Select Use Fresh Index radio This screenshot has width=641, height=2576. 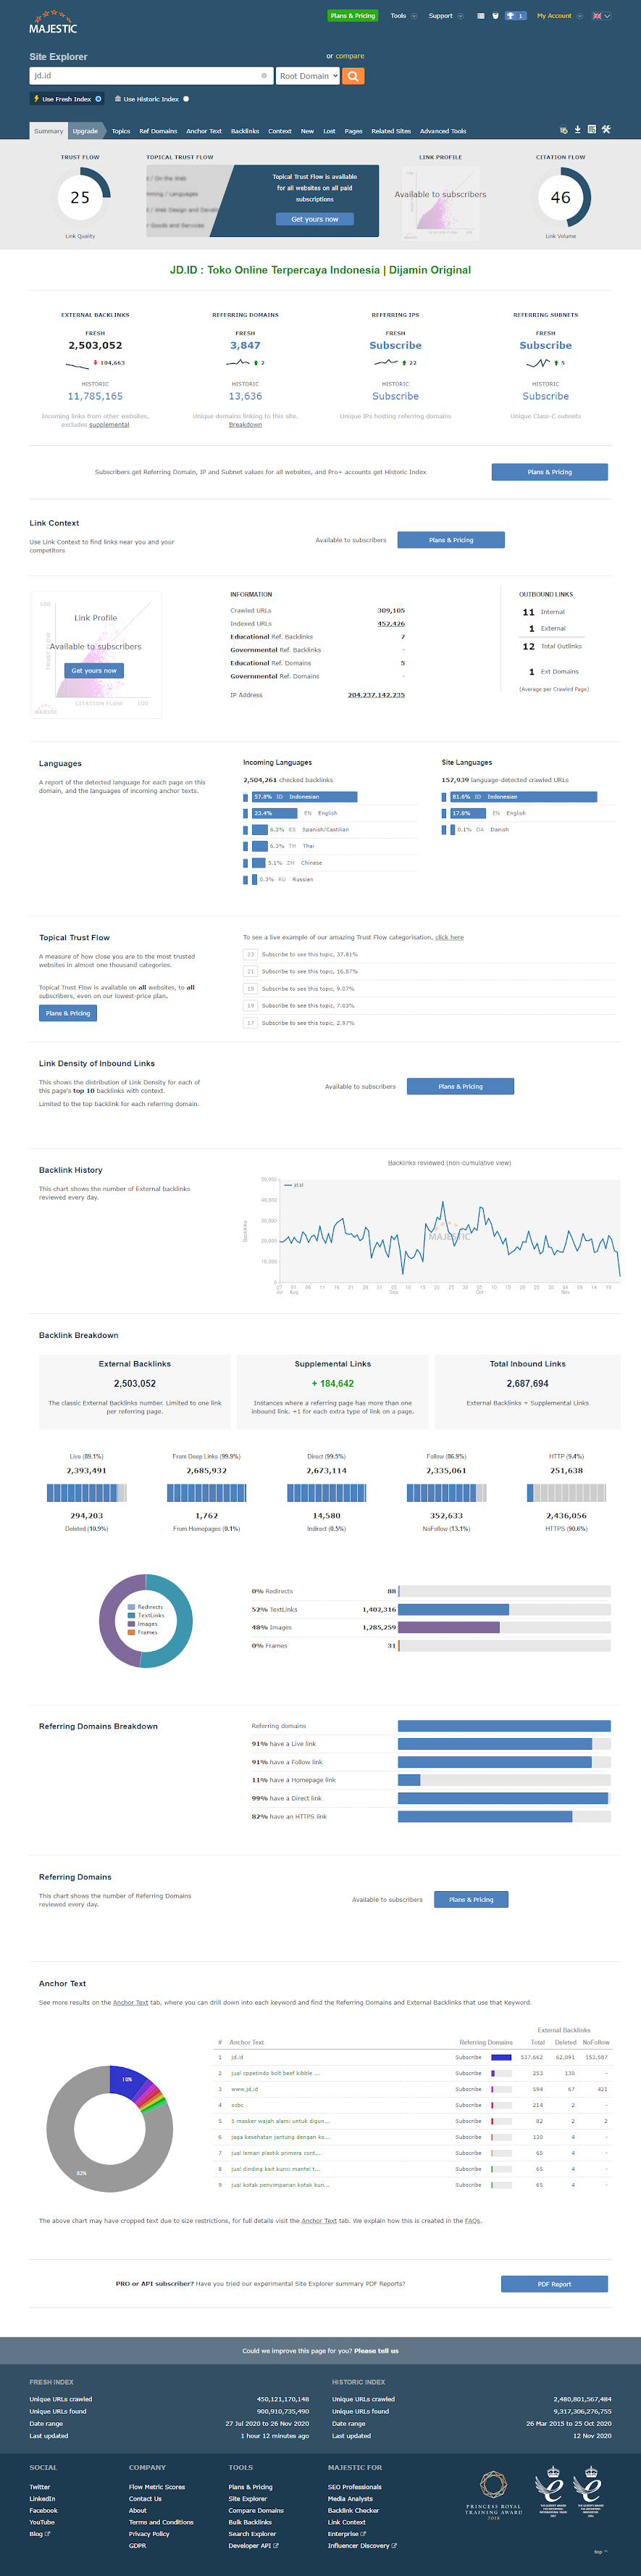(x=98, y=99)
